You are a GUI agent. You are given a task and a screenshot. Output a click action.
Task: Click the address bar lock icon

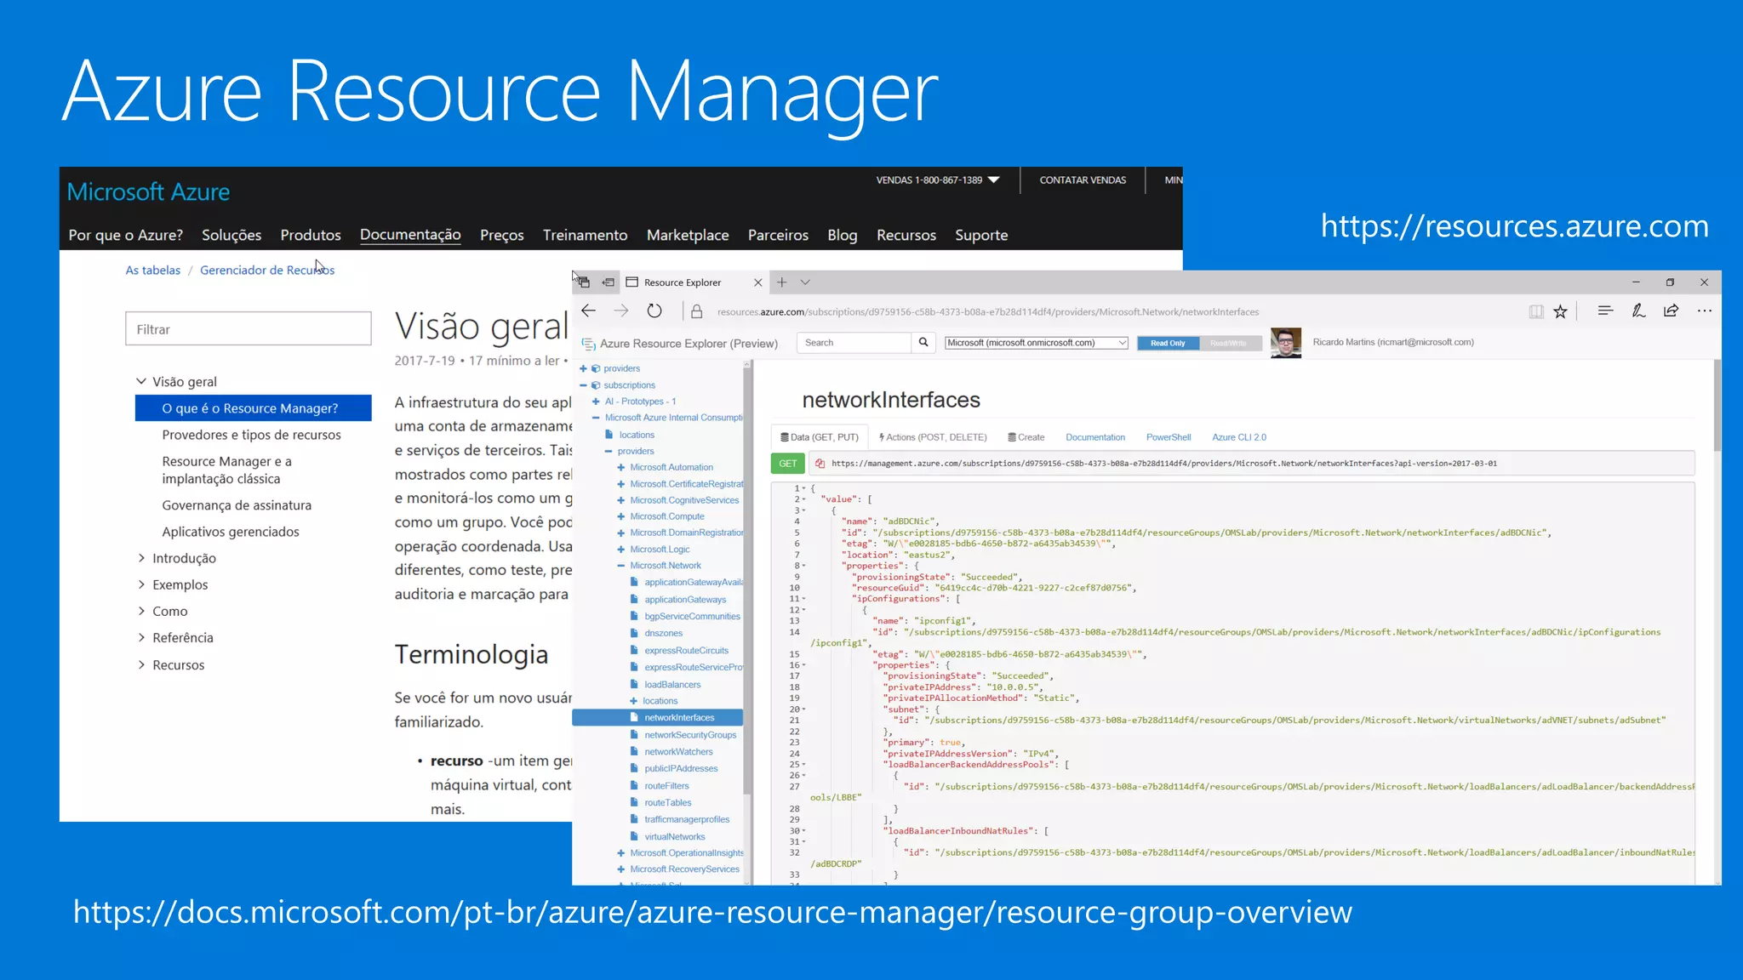pos(696,311)
